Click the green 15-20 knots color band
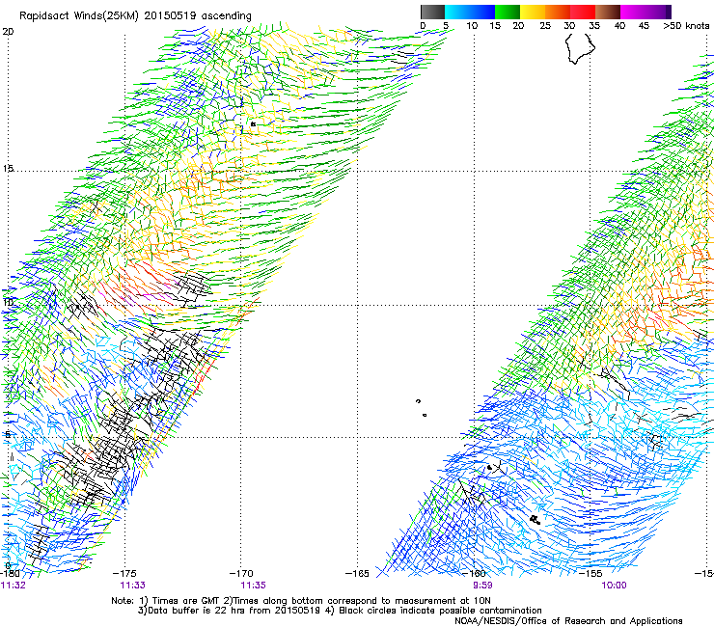Viewport: 714px width, 627px height. (x=508, y=12)
